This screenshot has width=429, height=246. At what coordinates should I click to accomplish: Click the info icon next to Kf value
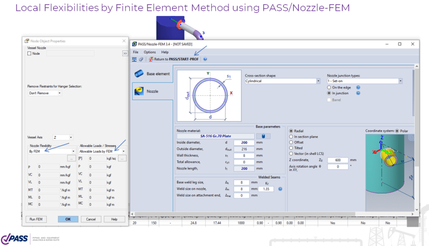280,189
